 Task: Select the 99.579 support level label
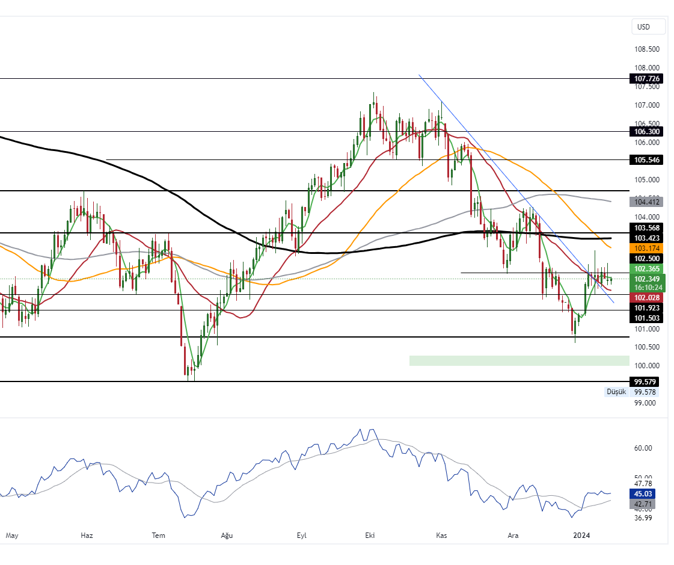point(645,381)
